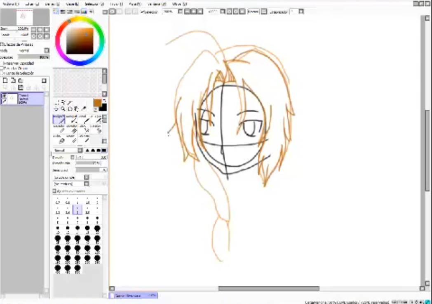432x304 pixels.
Task: Click the brush density slider
Action: click(91, 170)
